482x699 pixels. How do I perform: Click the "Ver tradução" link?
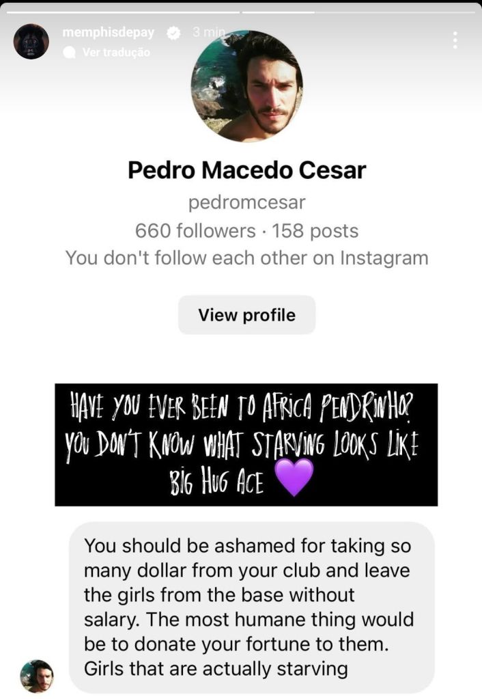tap(116, 53)
